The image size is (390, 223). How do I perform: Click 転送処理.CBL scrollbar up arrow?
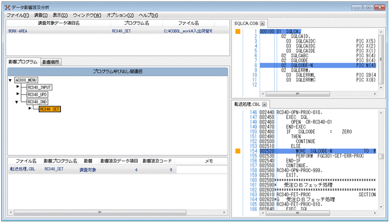[381, 113]
